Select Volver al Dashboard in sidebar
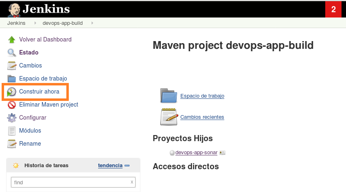Image resolution: width=346 pixels, height=192 pixels. pos(45,39)
